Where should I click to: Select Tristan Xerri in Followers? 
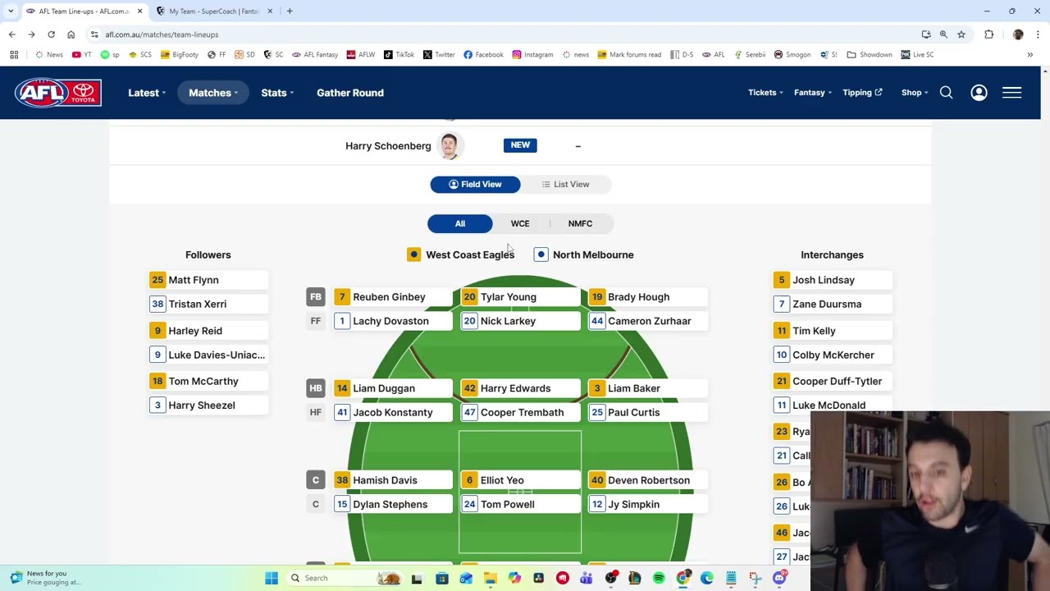[x=208, y=304]
